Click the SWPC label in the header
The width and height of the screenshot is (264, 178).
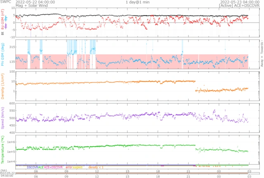coord(5,2)
